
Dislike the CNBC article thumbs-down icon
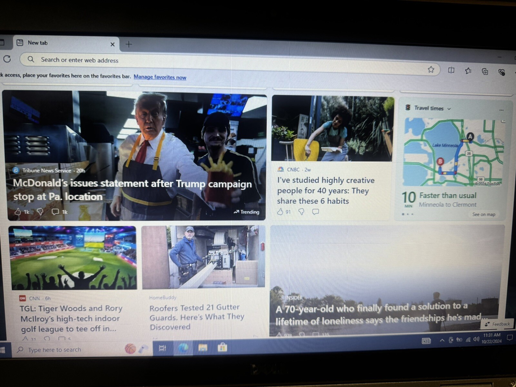tap(301, 212)
